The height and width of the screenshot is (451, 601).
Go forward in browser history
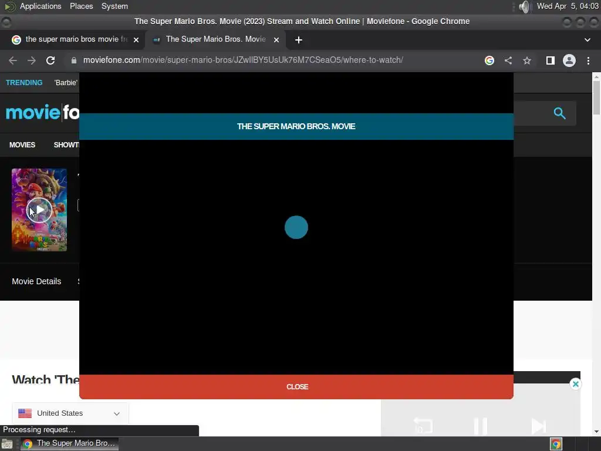coord(32,60)
